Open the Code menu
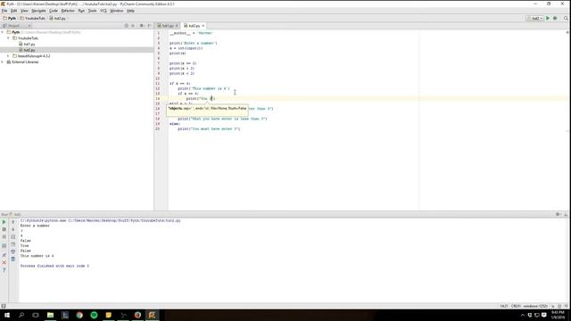 pyautogui.click(x=54, y=11)
